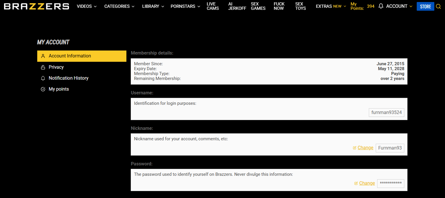
Task: Expand the Library dropdown menu
Action: click(153, 6)
